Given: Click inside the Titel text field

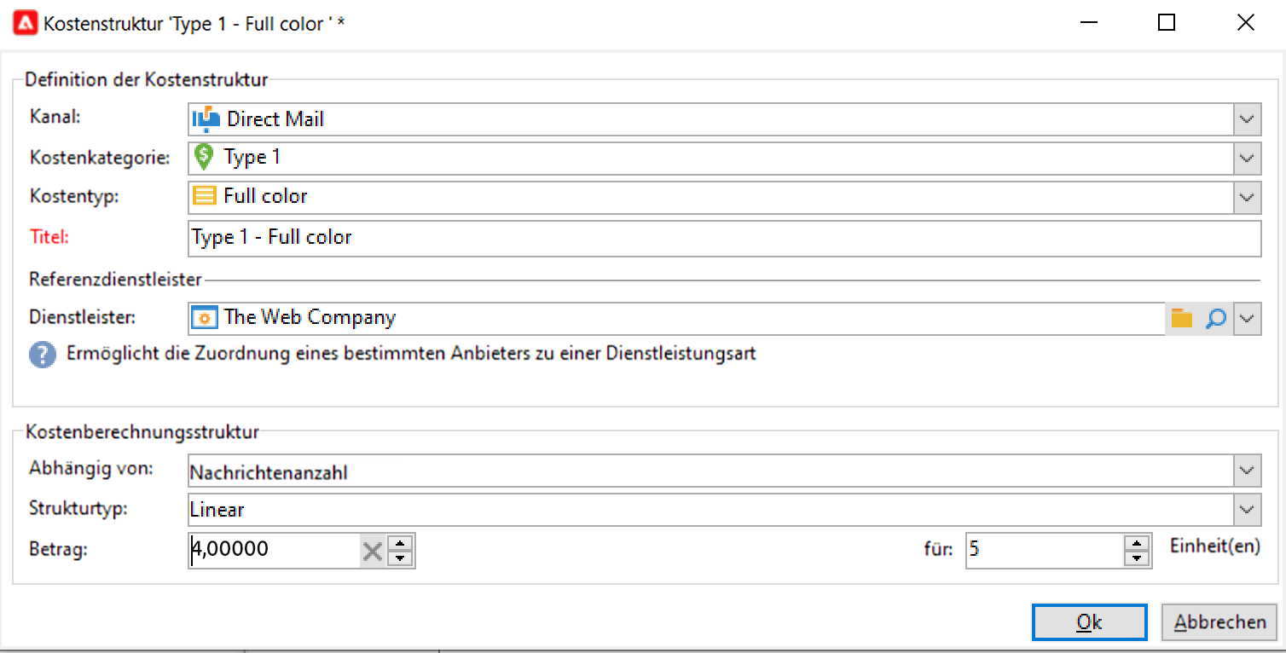Looking at the screenshot, I should coord(724,238).
